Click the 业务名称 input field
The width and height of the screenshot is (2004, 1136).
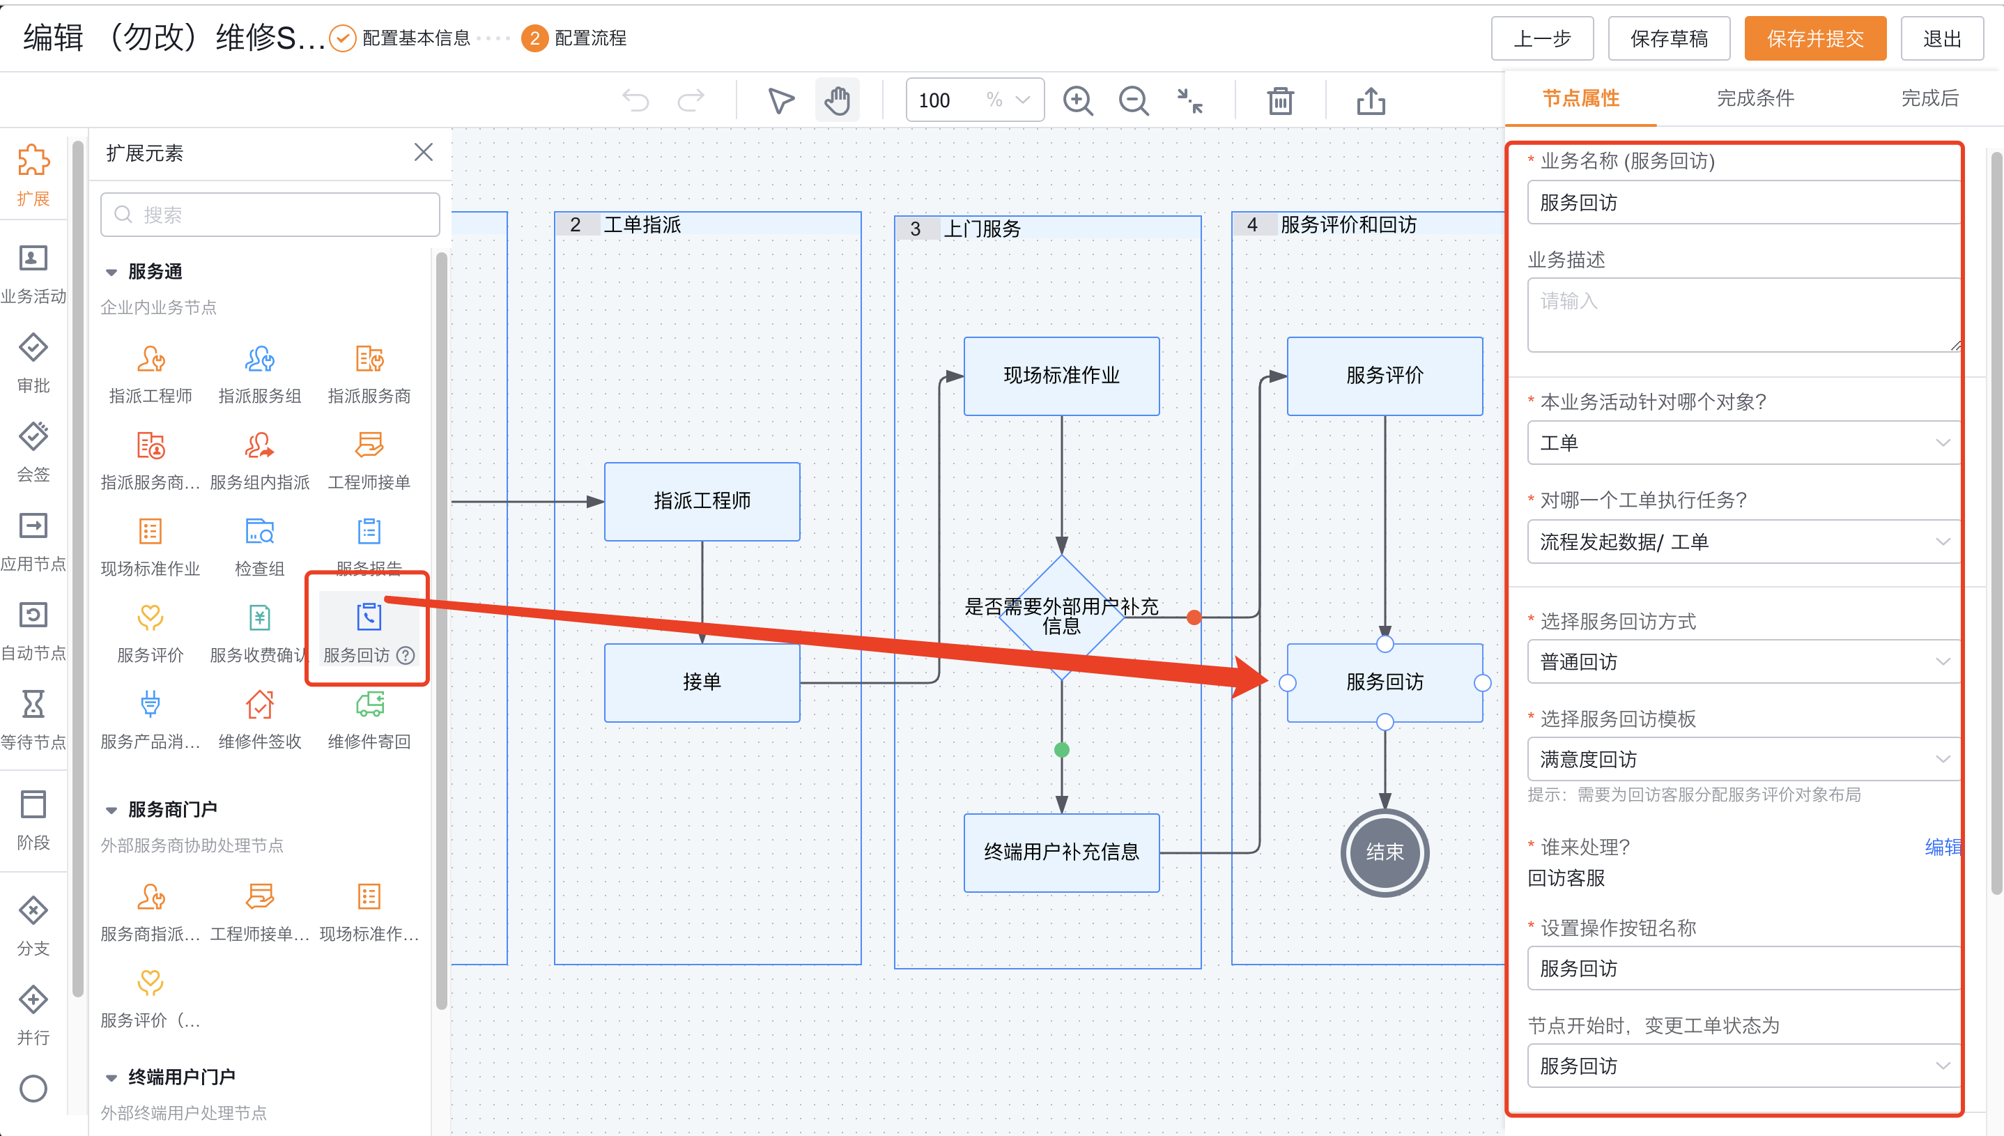tap(1743, 203)
